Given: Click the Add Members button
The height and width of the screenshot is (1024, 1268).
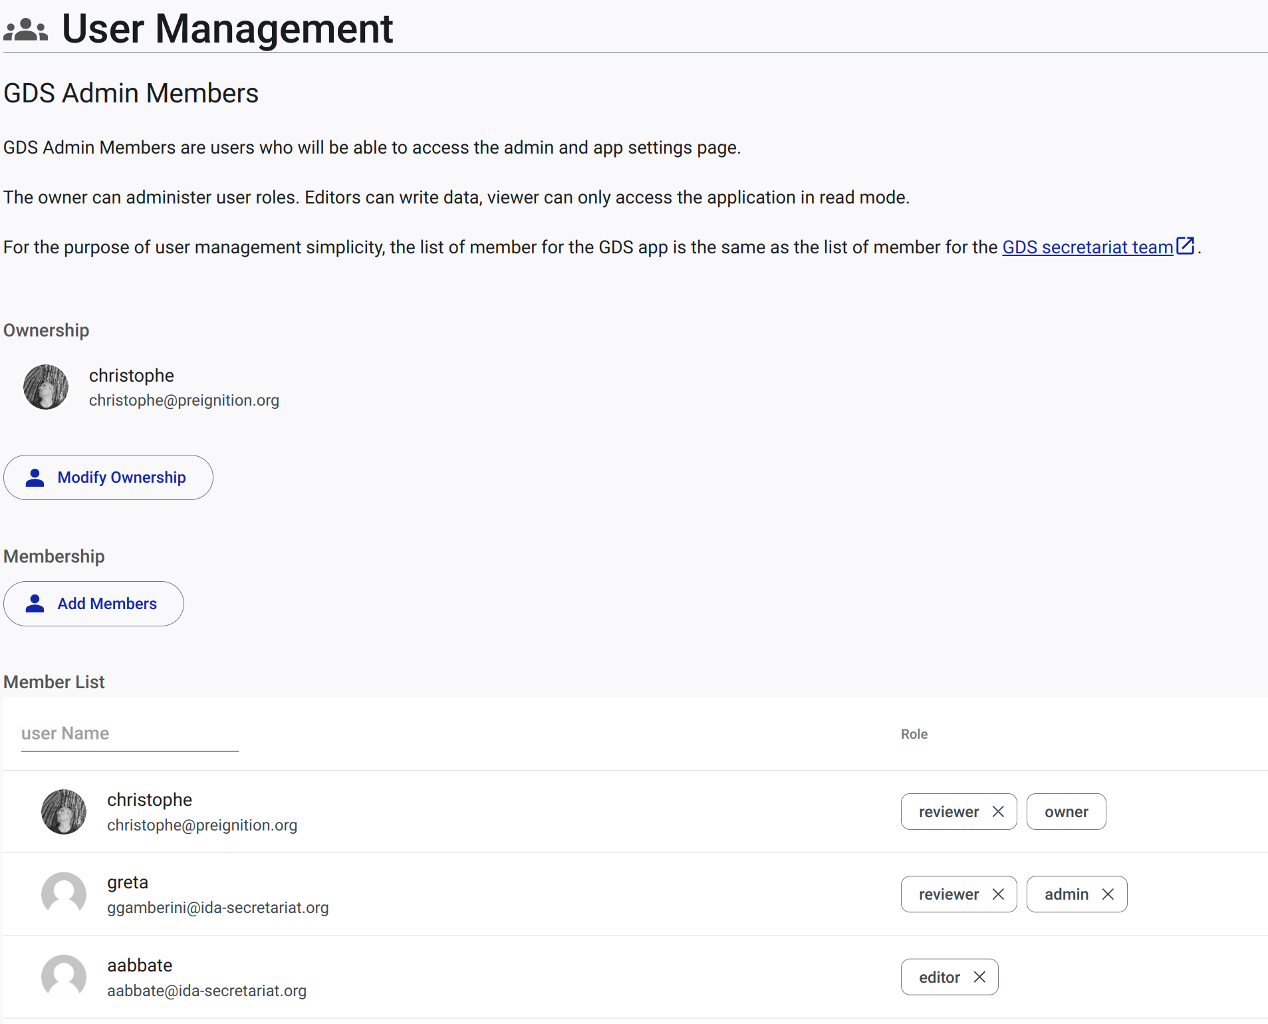Looking at the screenshot, I should coord(94,604).
